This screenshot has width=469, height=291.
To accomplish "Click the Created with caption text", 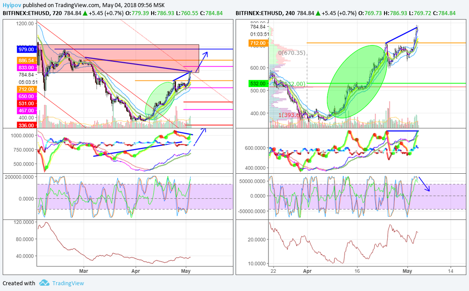I will tap(19, 283).
